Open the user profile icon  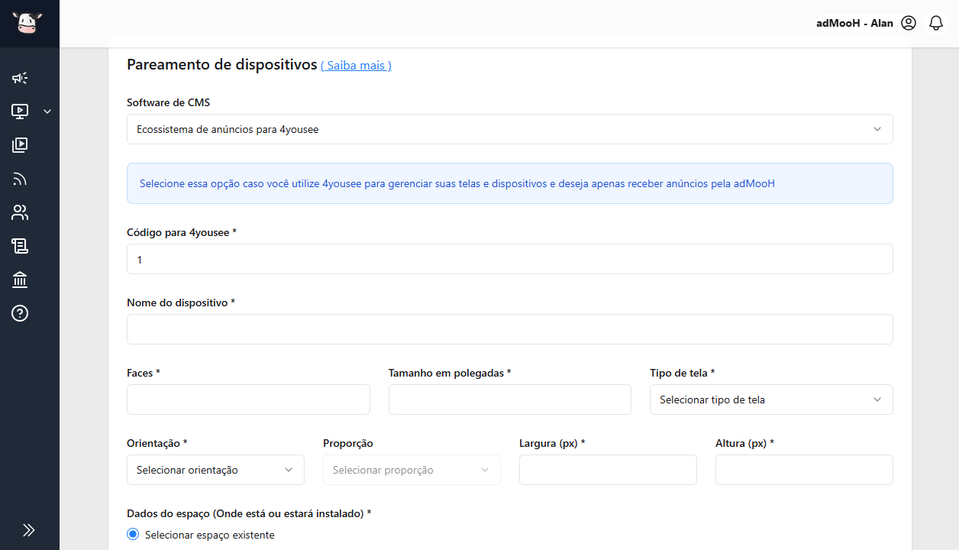[x=909, y=23]
